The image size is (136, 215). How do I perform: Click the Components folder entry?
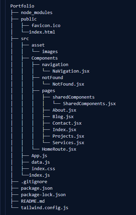click(x=44, y=58)
